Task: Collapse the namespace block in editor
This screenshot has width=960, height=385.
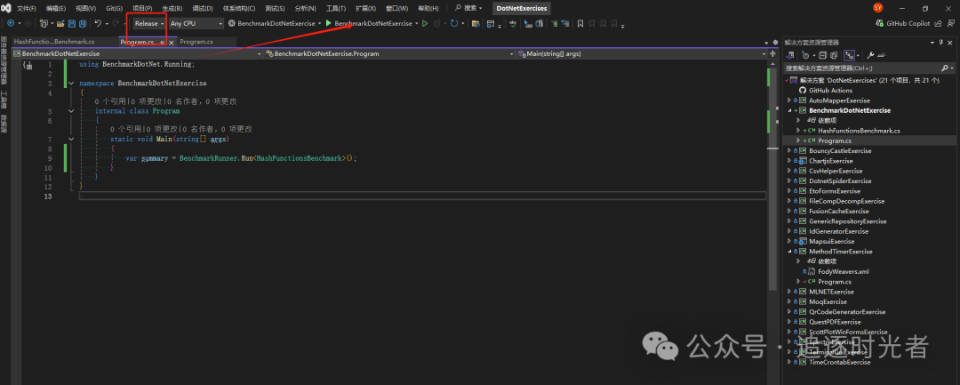Action: [x=72, y=83]
